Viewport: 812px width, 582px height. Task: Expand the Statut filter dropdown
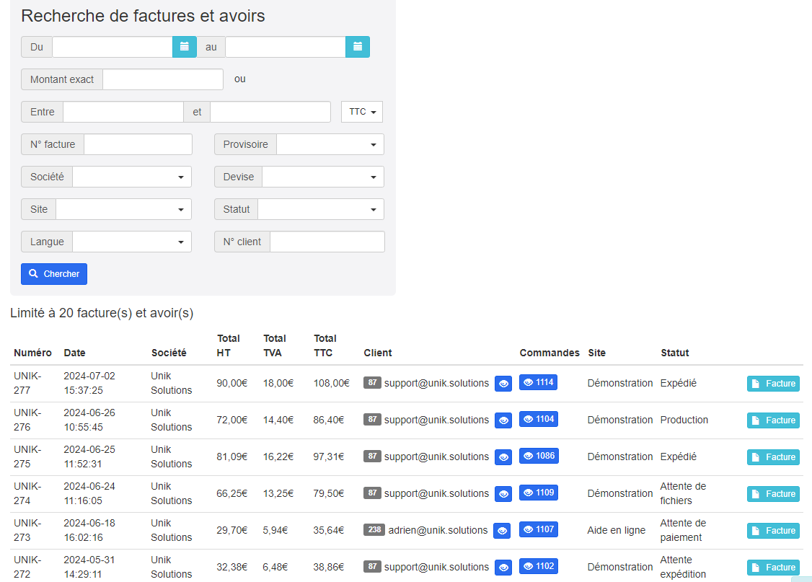pyautogui.click(x=320, y=209)
